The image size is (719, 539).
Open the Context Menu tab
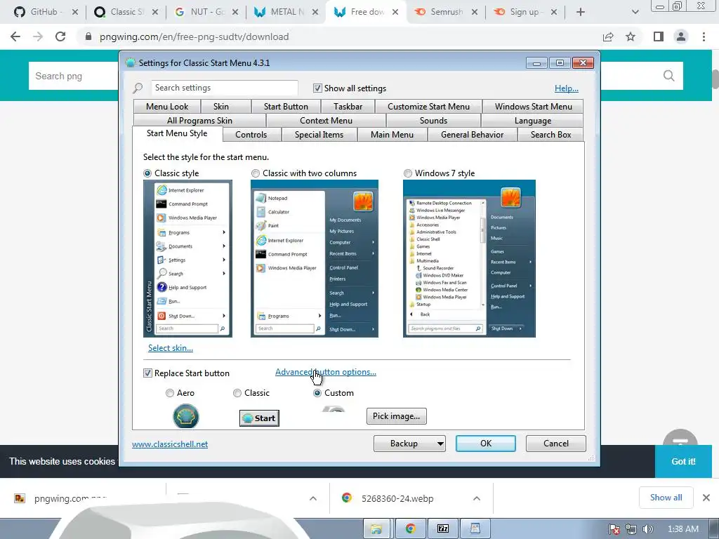click(326, 121)
